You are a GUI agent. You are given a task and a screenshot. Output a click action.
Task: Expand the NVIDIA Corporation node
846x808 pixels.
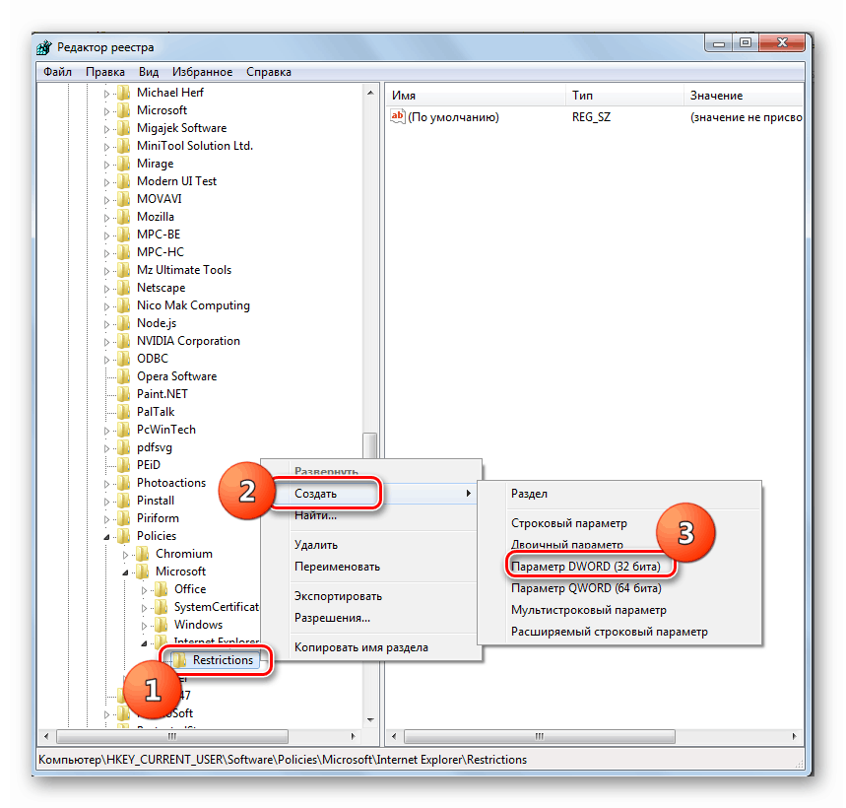pyautogui.click(x=106, y=342)
